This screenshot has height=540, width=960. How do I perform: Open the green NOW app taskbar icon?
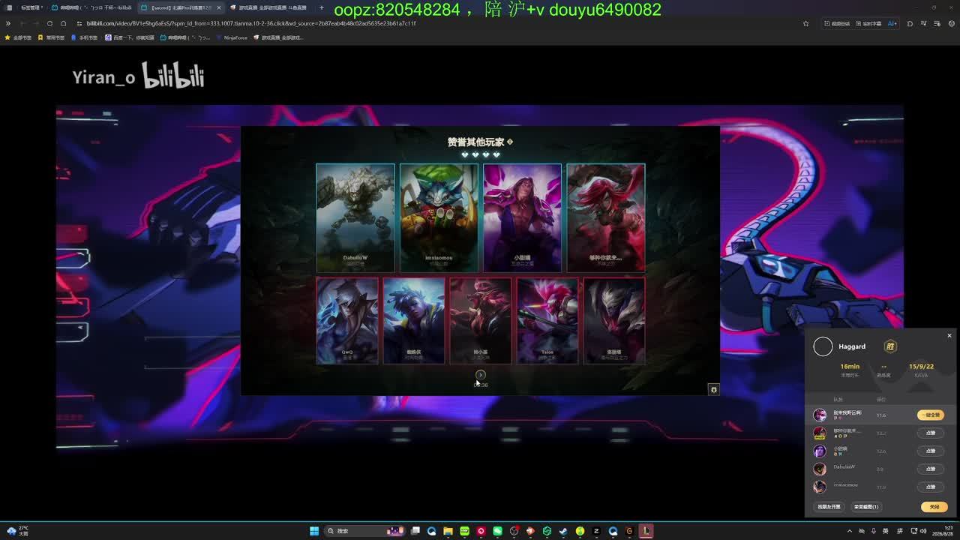click(x=465, y=531)
